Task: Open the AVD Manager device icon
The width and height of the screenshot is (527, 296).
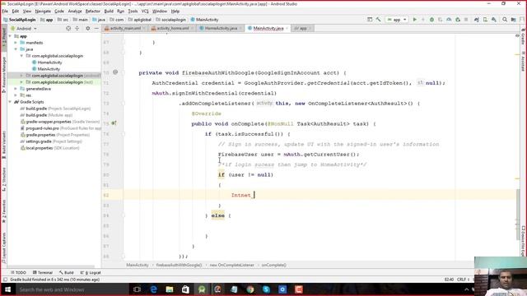Action: pos(485,20)
